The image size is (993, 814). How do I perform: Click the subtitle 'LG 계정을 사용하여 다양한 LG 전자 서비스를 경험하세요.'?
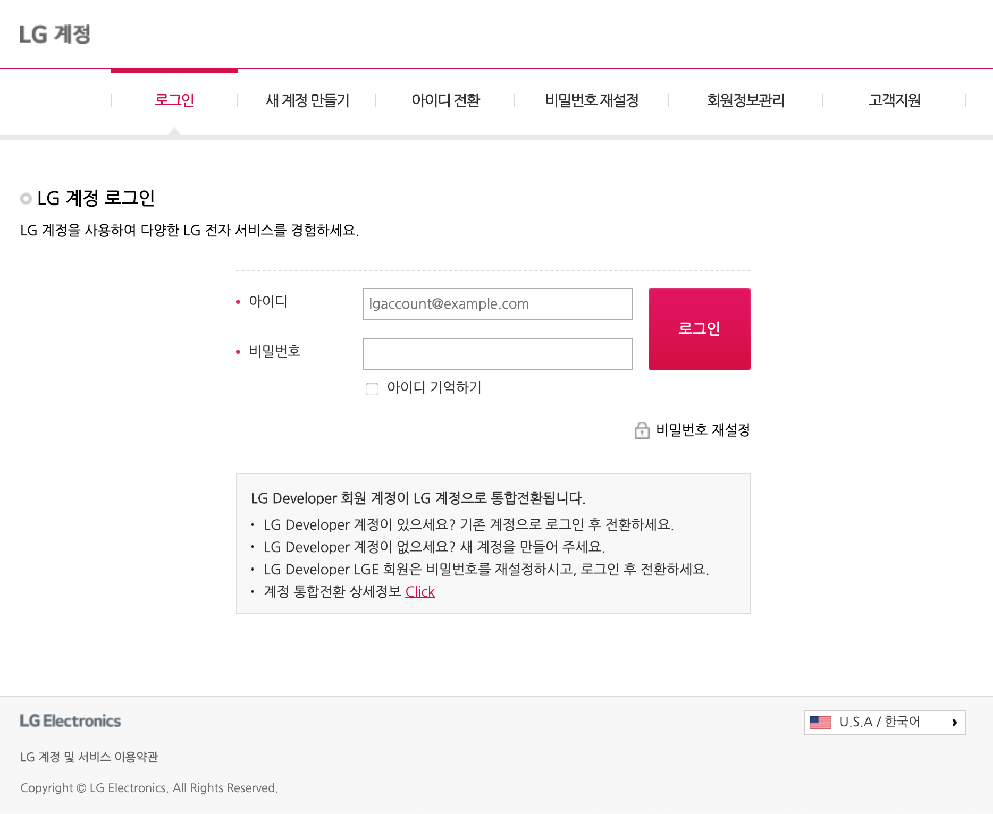click(190, 230)
